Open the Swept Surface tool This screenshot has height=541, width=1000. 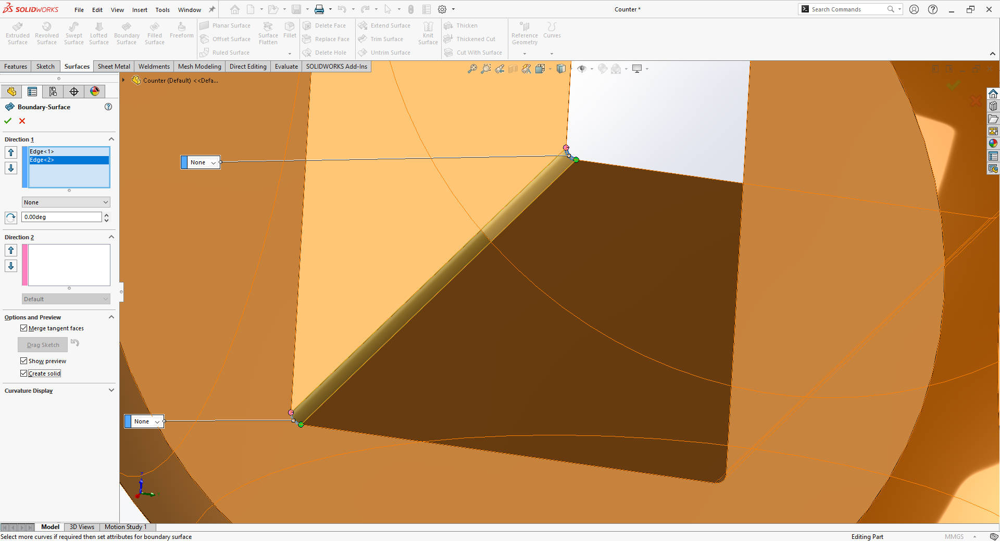tap(73, 32)
